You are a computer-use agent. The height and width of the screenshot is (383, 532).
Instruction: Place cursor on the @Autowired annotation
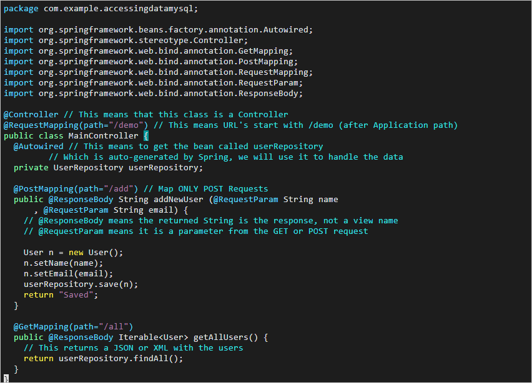click(x=39, y=147)
